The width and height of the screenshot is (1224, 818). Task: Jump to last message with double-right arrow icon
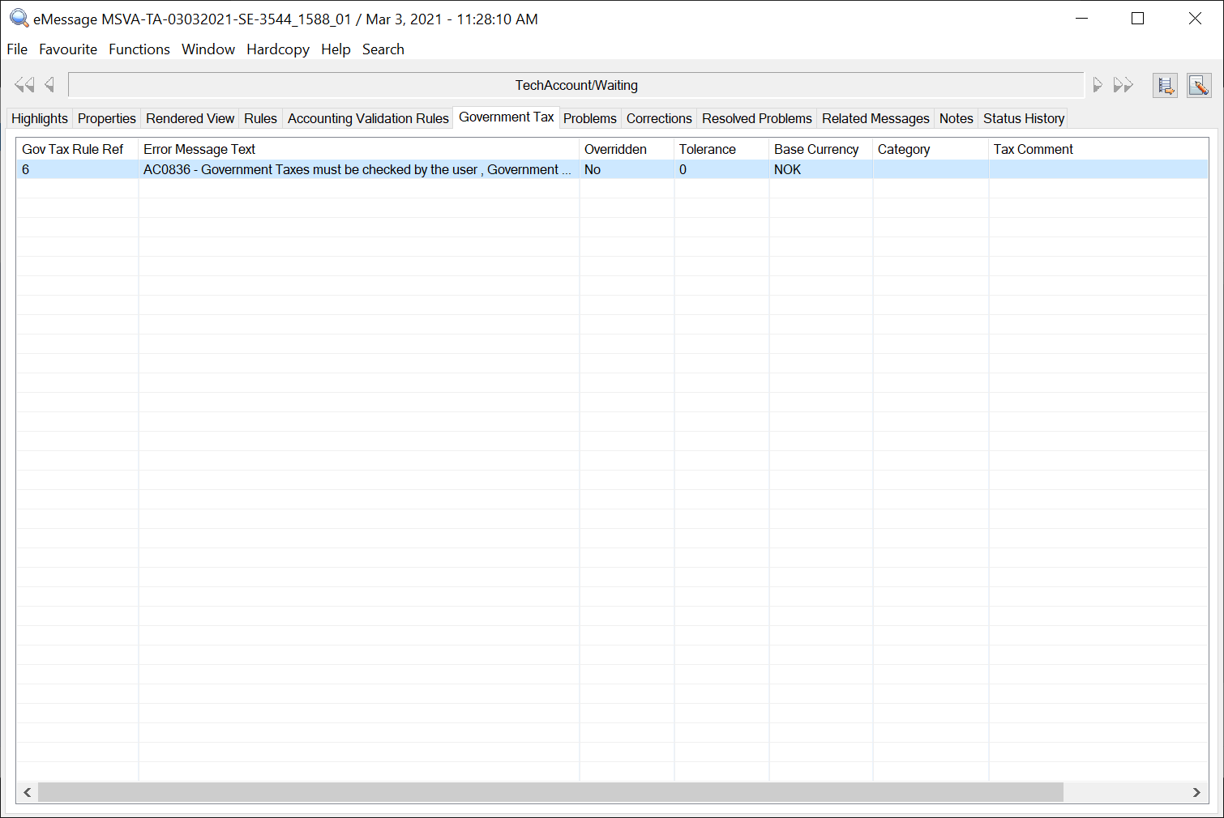click(x=1123, y=84)
